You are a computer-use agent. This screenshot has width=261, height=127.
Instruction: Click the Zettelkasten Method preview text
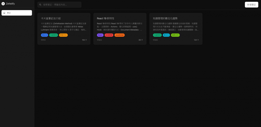coord(64,27)
